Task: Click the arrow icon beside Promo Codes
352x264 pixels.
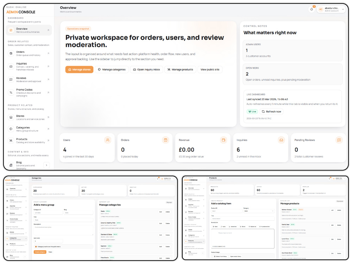Action: click(x=48, y=93)
